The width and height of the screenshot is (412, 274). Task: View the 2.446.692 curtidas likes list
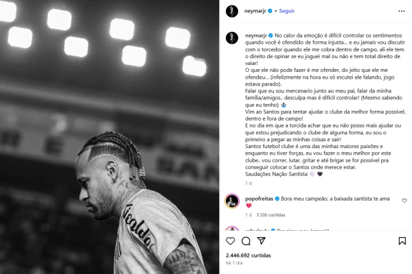click(249, 256)
